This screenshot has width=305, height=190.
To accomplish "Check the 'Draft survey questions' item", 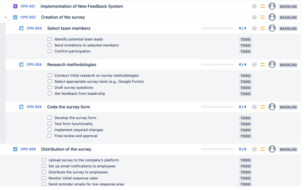I will pos(49,88).
